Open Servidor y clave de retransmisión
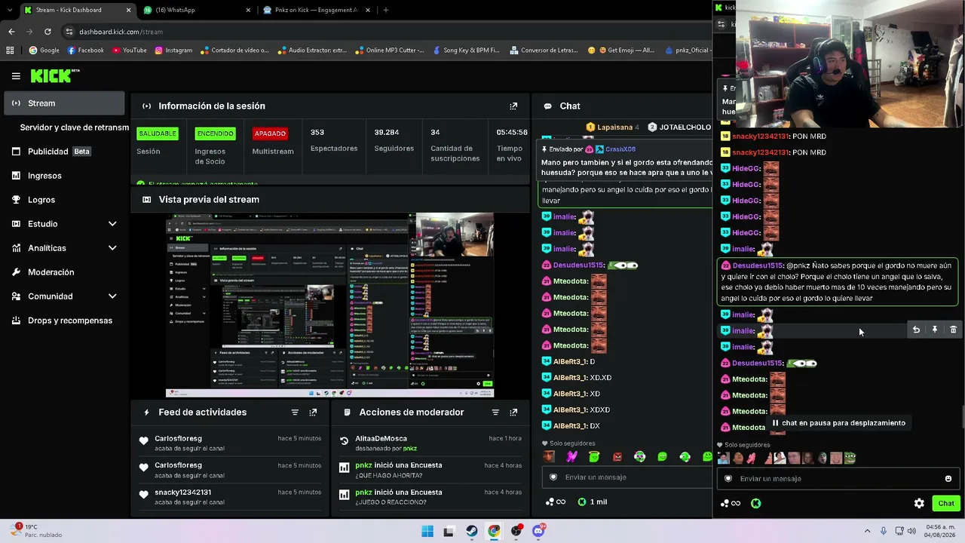 click(x=74, y=127)
